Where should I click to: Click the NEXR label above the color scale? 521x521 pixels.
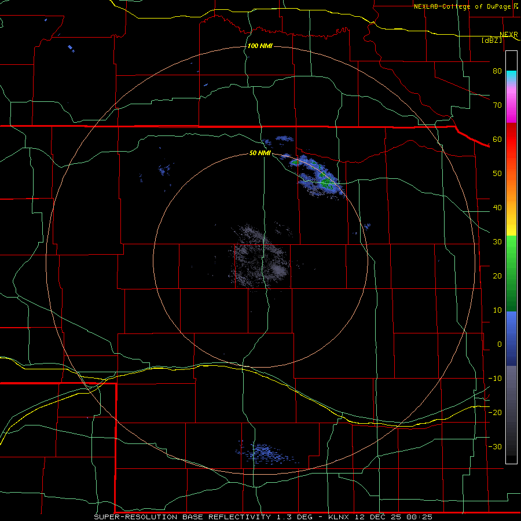[508, 34]
